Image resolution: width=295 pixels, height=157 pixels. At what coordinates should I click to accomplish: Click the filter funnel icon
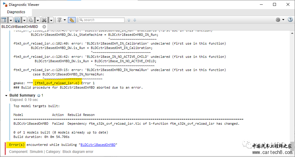59,20
